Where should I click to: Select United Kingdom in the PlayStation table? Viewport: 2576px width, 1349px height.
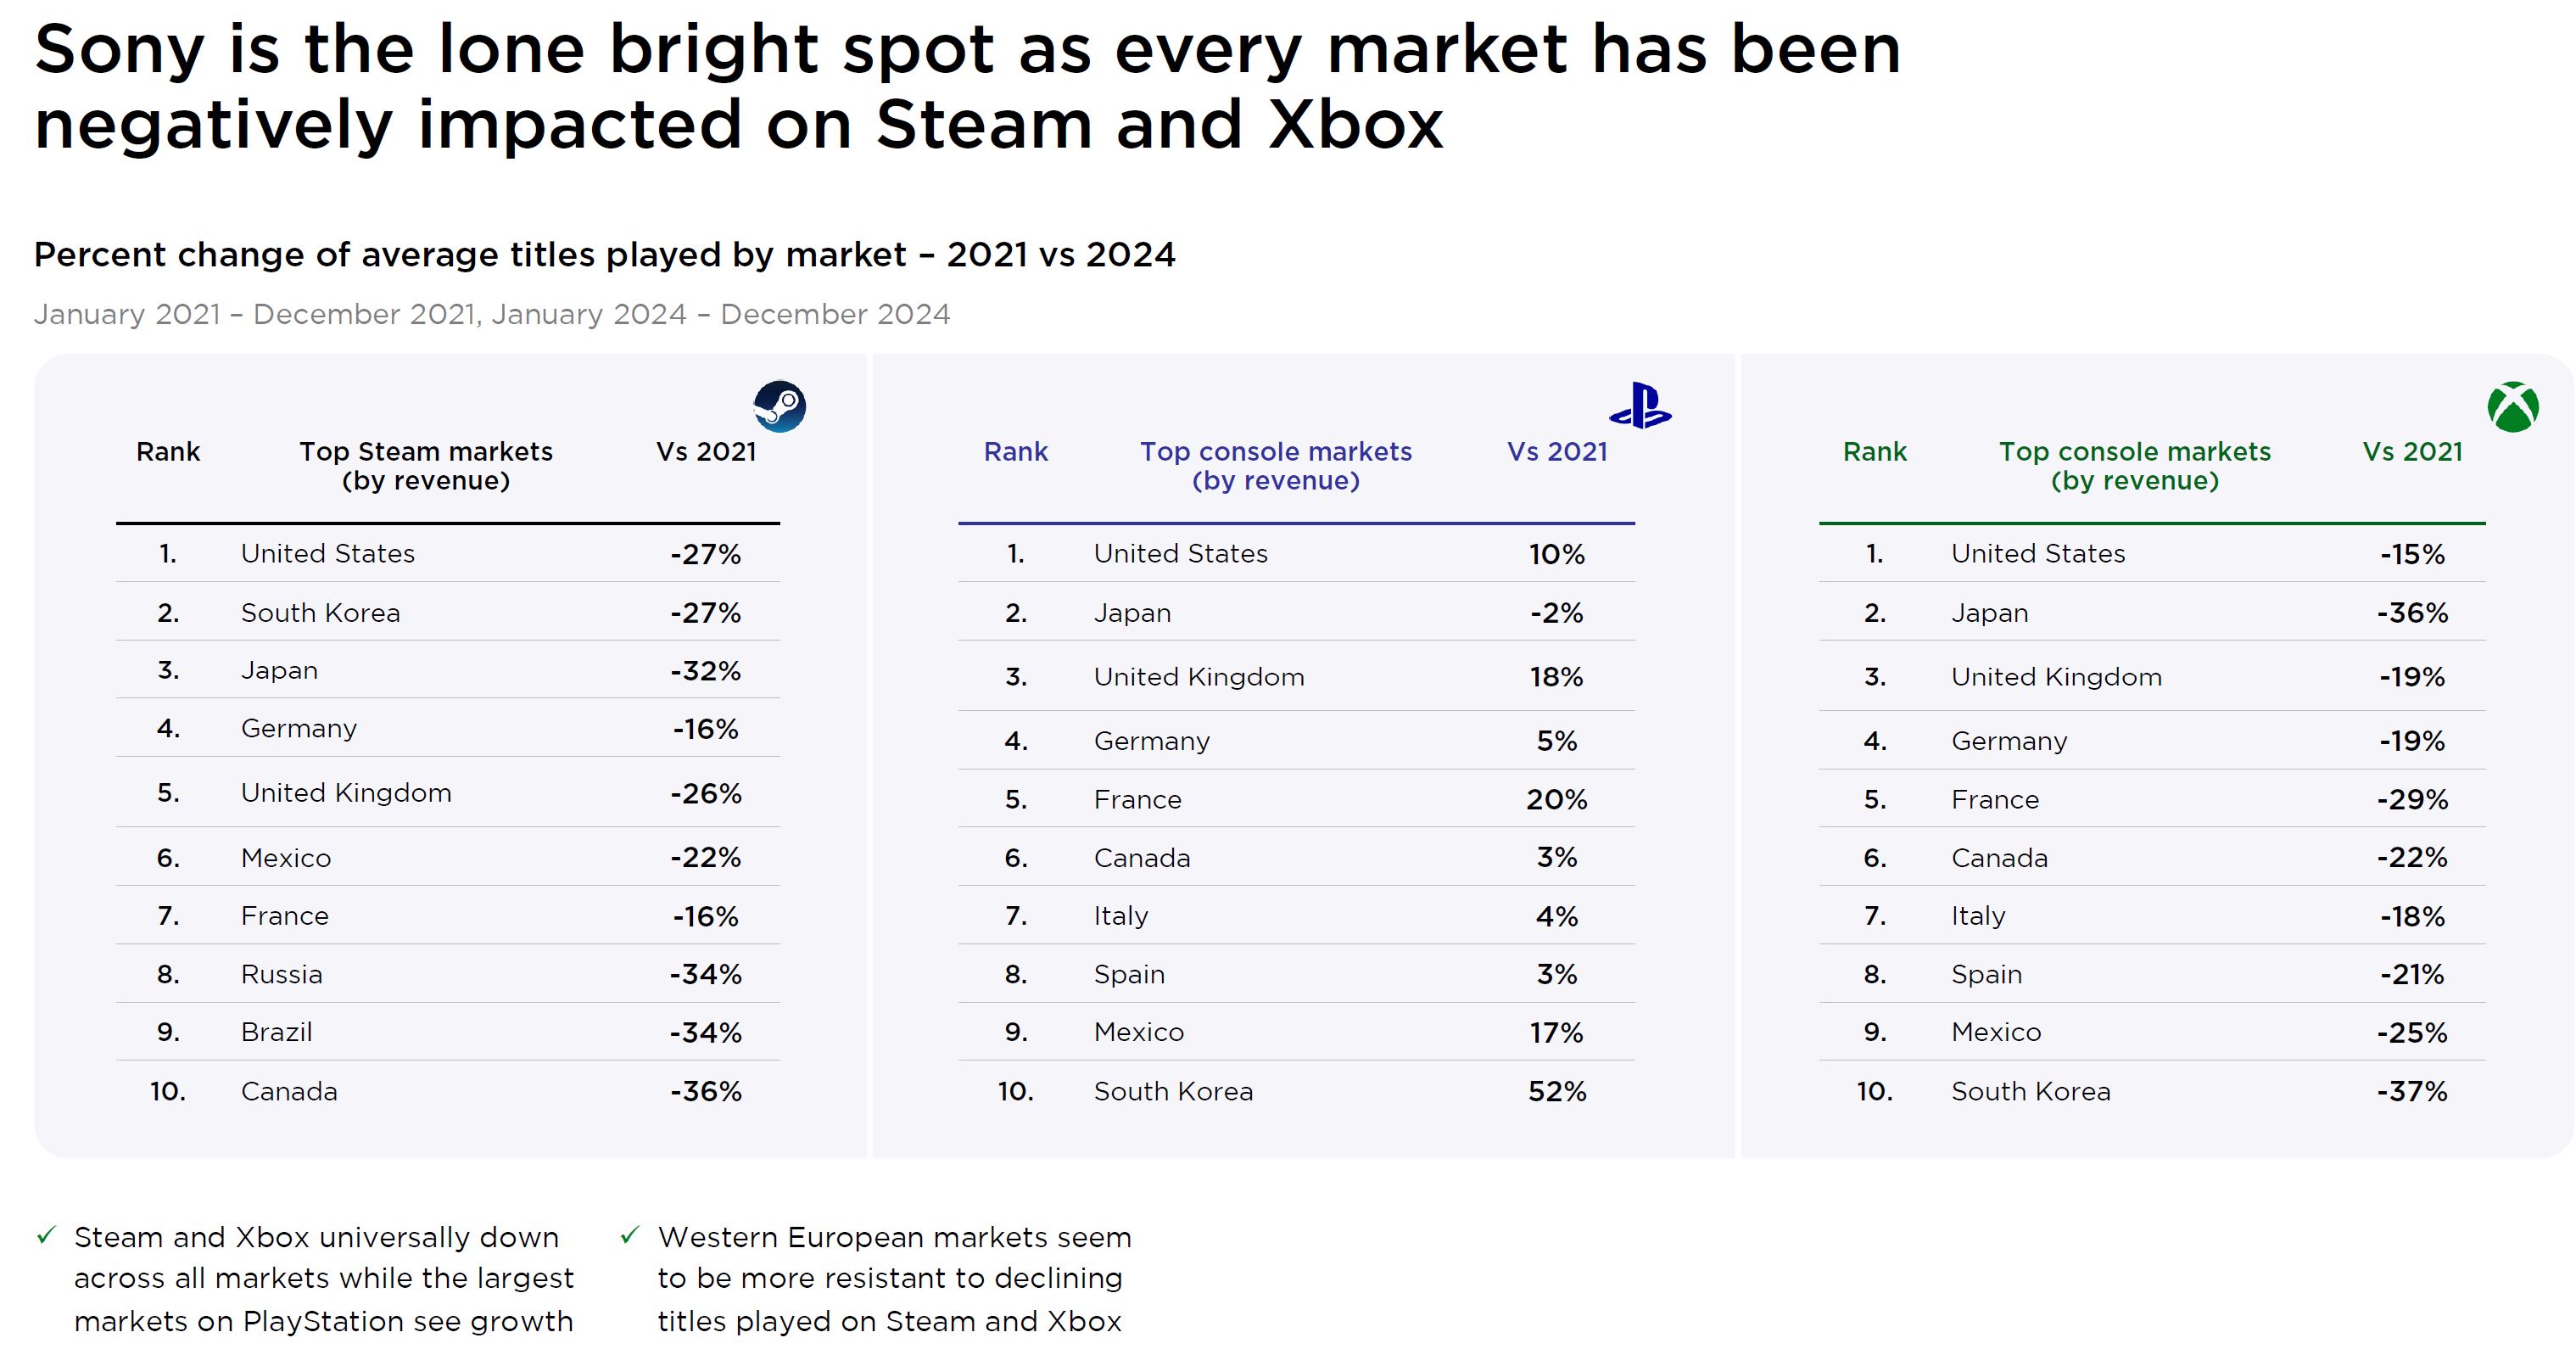click(x=1198, y=677)
